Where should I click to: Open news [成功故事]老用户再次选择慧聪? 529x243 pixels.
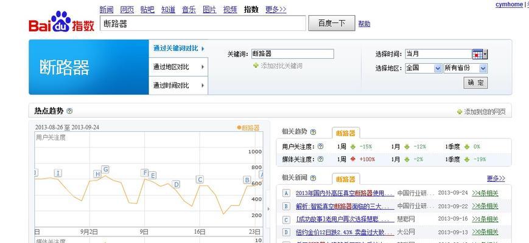coord(345,219)
